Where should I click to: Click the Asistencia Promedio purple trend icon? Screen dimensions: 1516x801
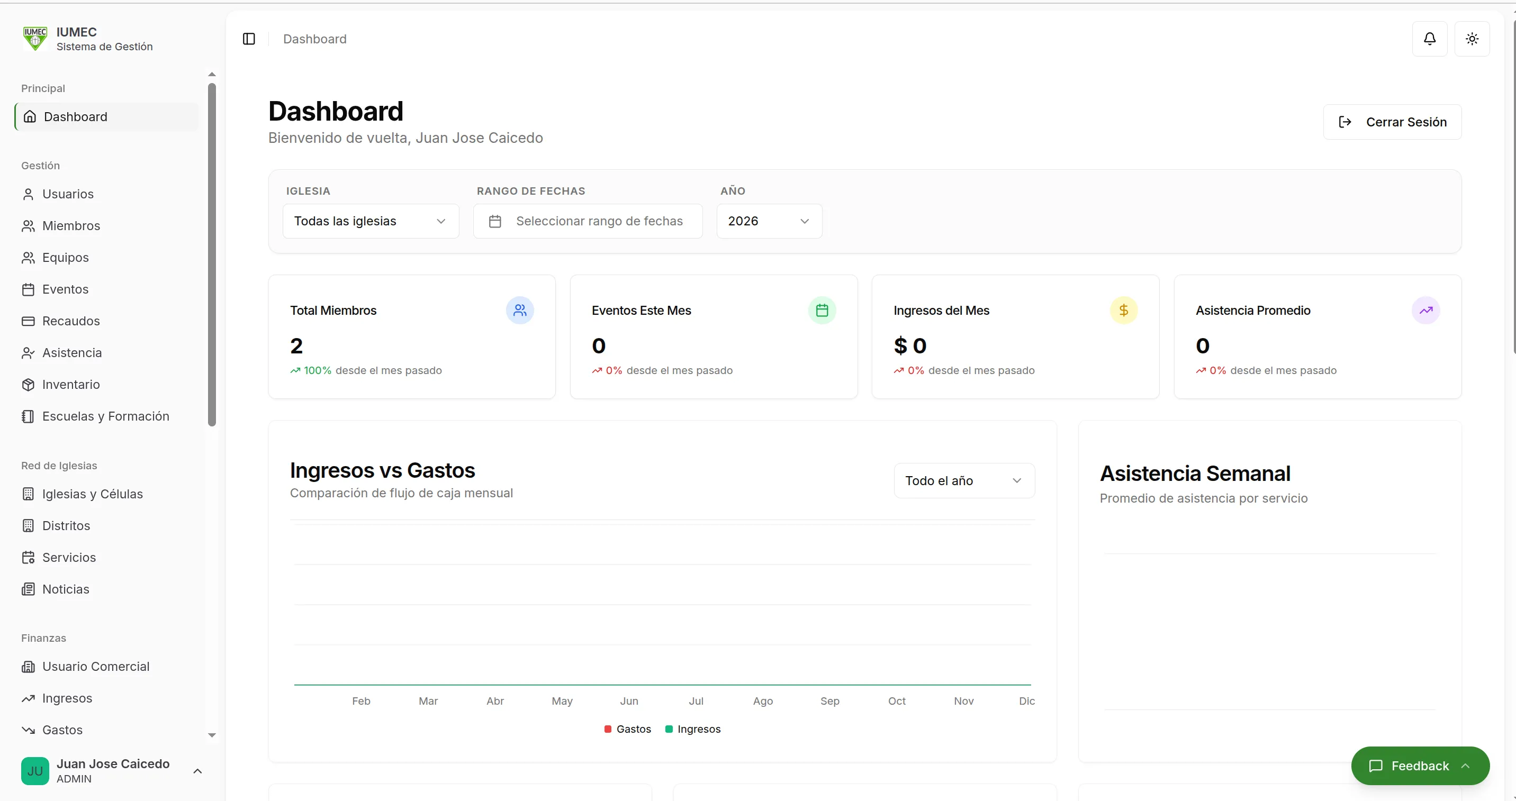[x=1425, y=310]
